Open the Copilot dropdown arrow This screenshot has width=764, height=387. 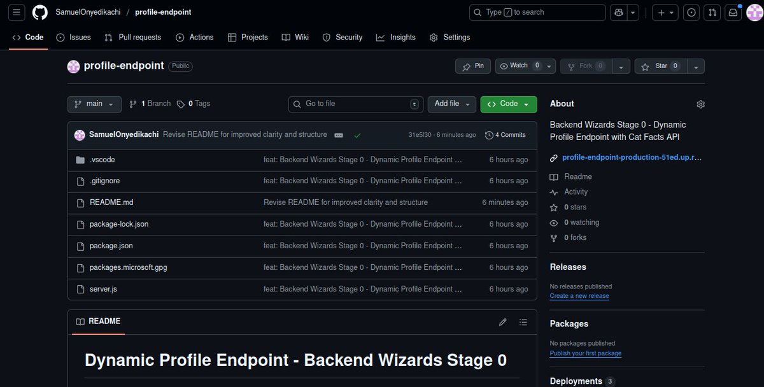pyautogui.click(x=633, y=12)
